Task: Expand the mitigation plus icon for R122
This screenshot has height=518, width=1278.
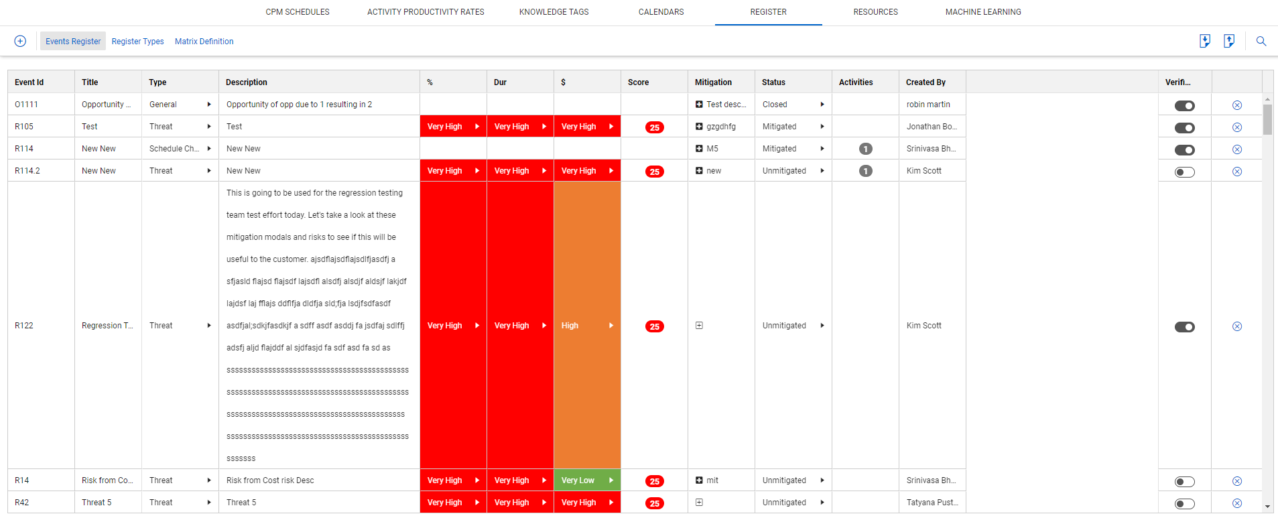Action: coord(699,326)
